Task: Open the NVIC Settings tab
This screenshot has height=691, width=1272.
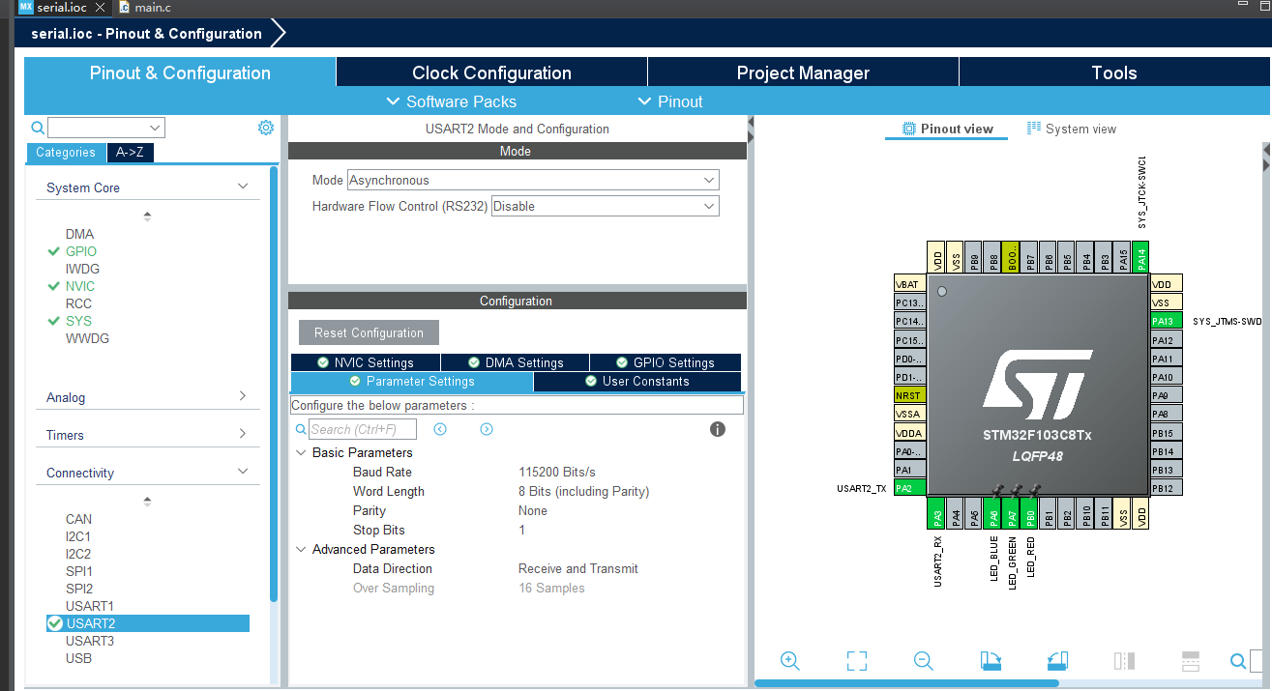Action: click(x=365, y=362)
